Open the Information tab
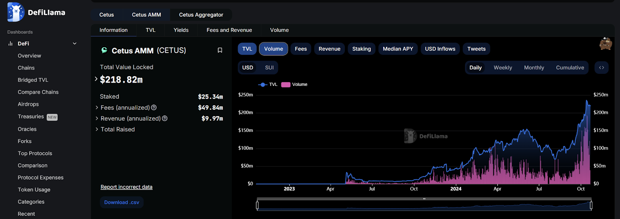This screenshot has height=219, width=620. pos(114,30)
